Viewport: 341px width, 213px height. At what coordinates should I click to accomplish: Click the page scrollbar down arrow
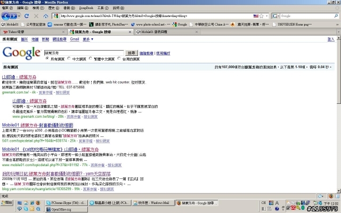(339, 191)
